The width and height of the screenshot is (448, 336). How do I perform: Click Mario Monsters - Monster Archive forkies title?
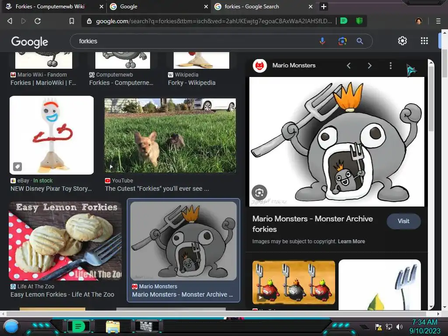[x=312, y=224]
